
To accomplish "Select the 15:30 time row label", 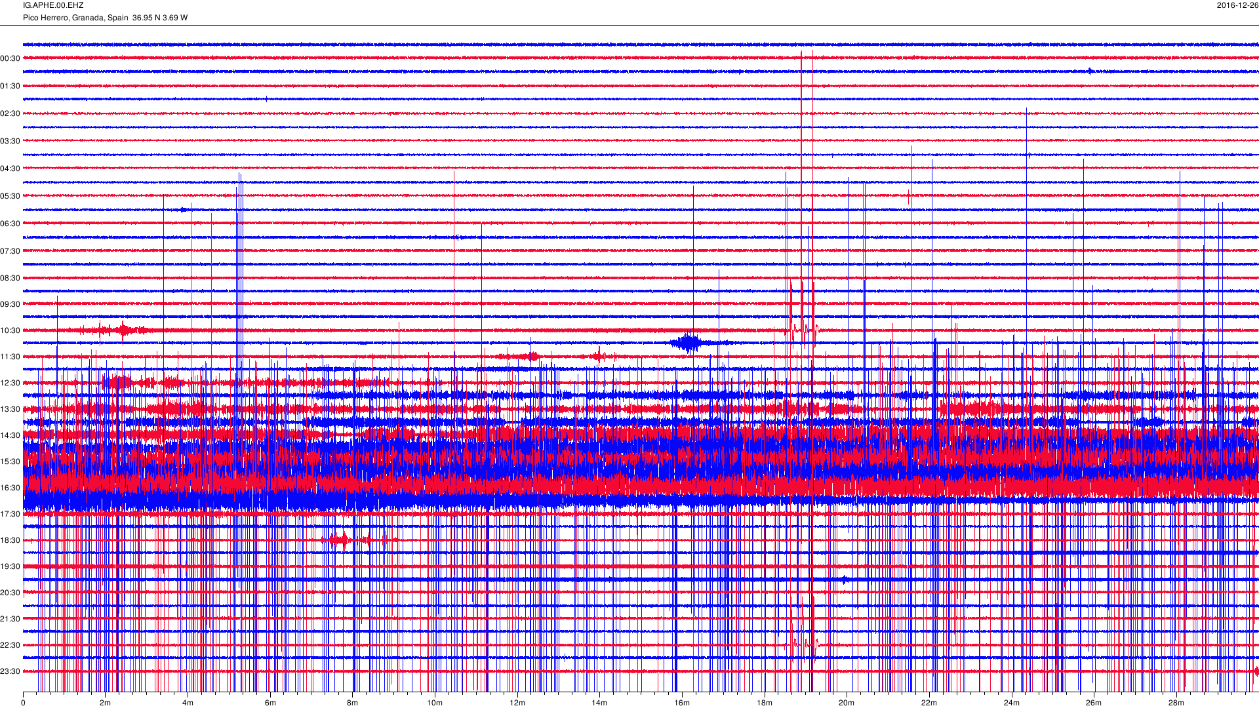I will coord(10,462).
